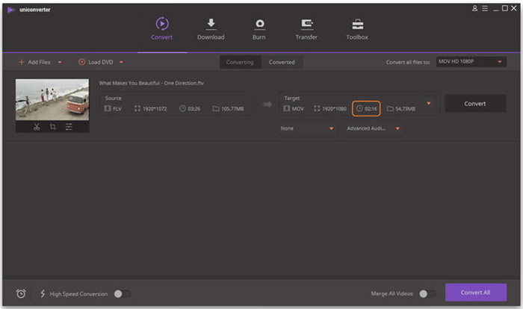Click the Convert button for the video

tap(474, 104)
